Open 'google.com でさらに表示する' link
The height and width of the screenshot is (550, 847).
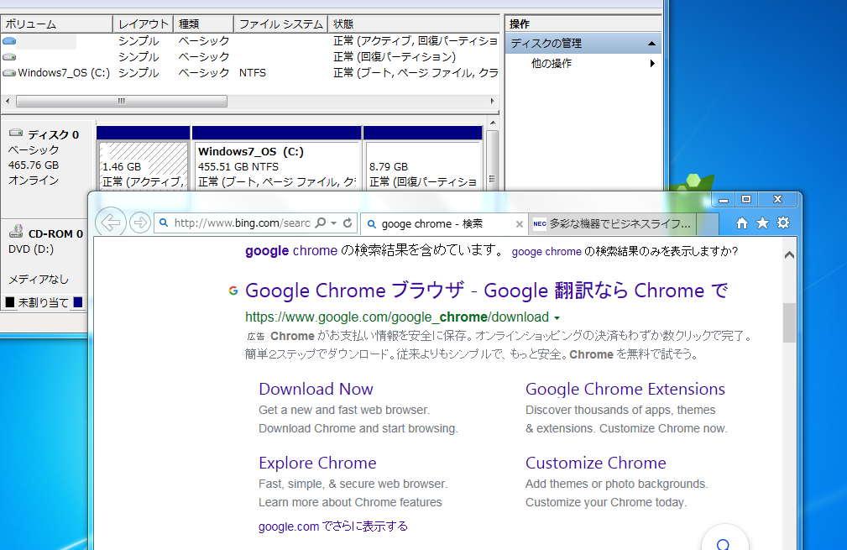pyautogui.click(x=332, y=526)
